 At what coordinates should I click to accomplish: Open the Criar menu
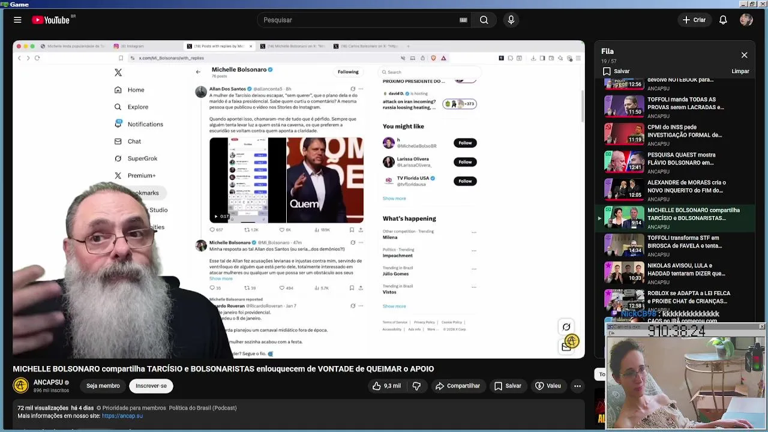[x=694, y=20]
